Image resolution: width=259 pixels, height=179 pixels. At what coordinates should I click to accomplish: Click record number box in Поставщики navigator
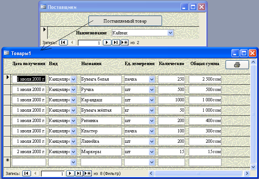click(x=89, y=43)
